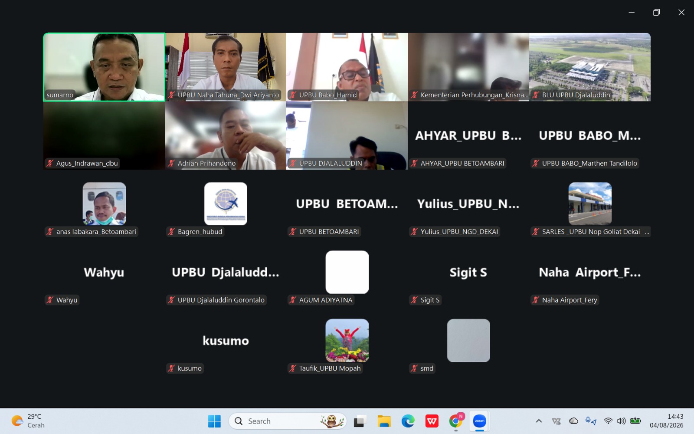Open the Zoom app in taskbar
This screenshot has width=694, height=434.
[479, 421]
